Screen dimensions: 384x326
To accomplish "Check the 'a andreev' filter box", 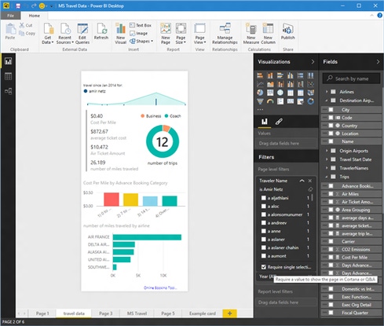I will [x=264, y=223].
